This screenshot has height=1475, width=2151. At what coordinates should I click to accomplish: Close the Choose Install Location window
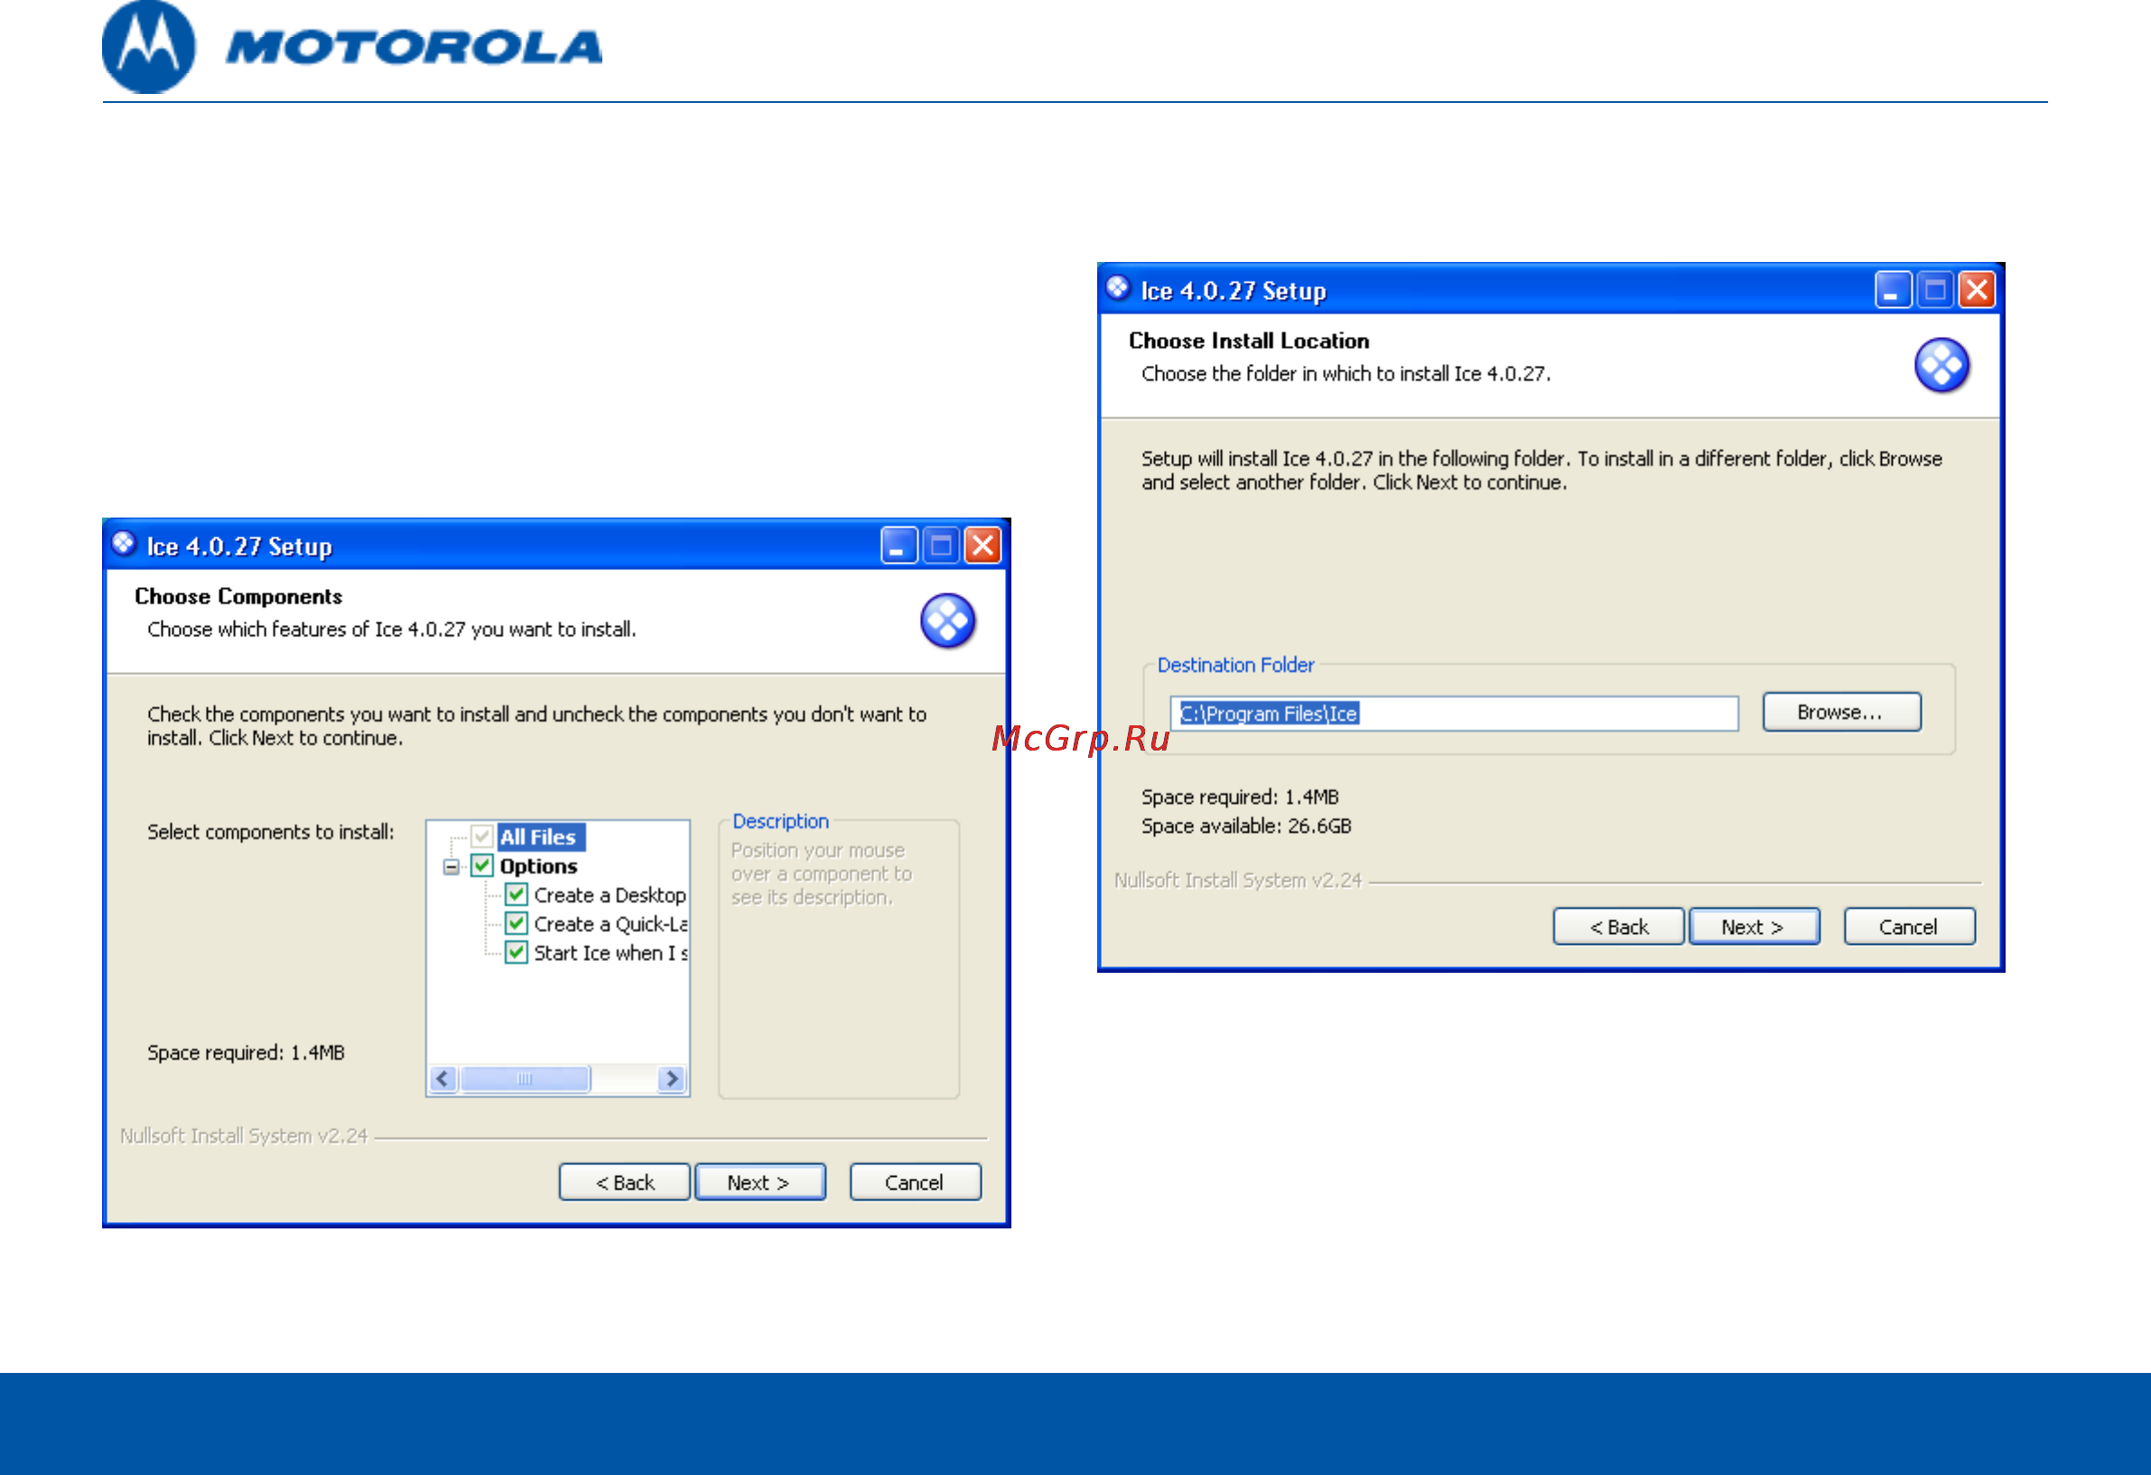pos(1977,290)
